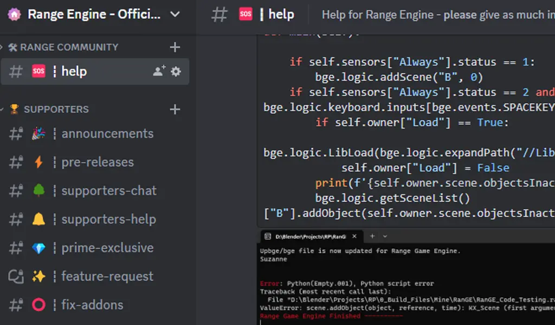Click the Range Engine server flower icon
The height and width of the screenshot is (325, 555).
click(13, 14)
